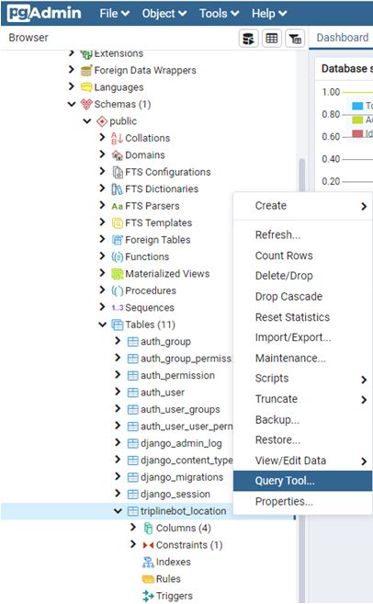Screen dimensions: 373x604
Task: Click the Rules node icon
Action: [148, 579]
